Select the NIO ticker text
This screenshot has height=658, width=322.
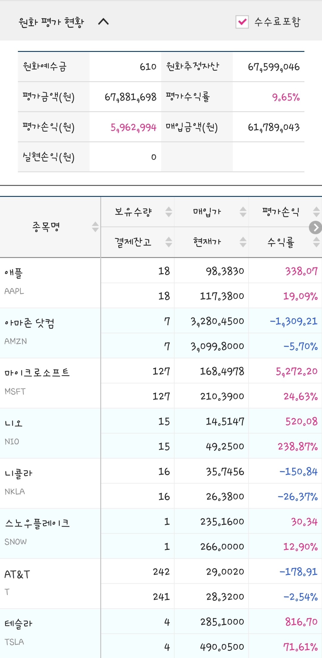pos(12,441)
